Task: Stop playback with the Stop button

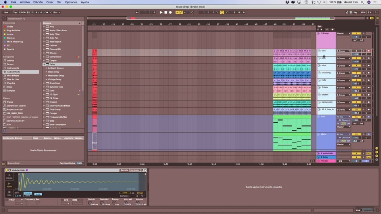Action: click(x=166, y=12)
